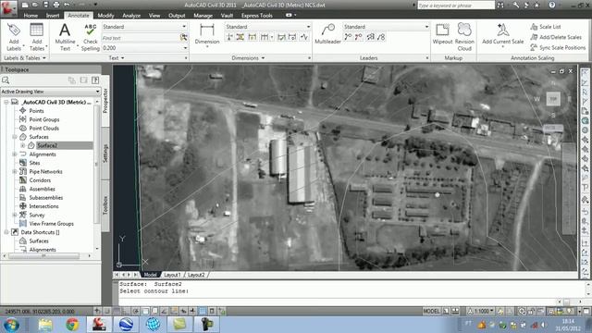Click the Collect multileaders icon
The image size is (592, 333).
381,37
